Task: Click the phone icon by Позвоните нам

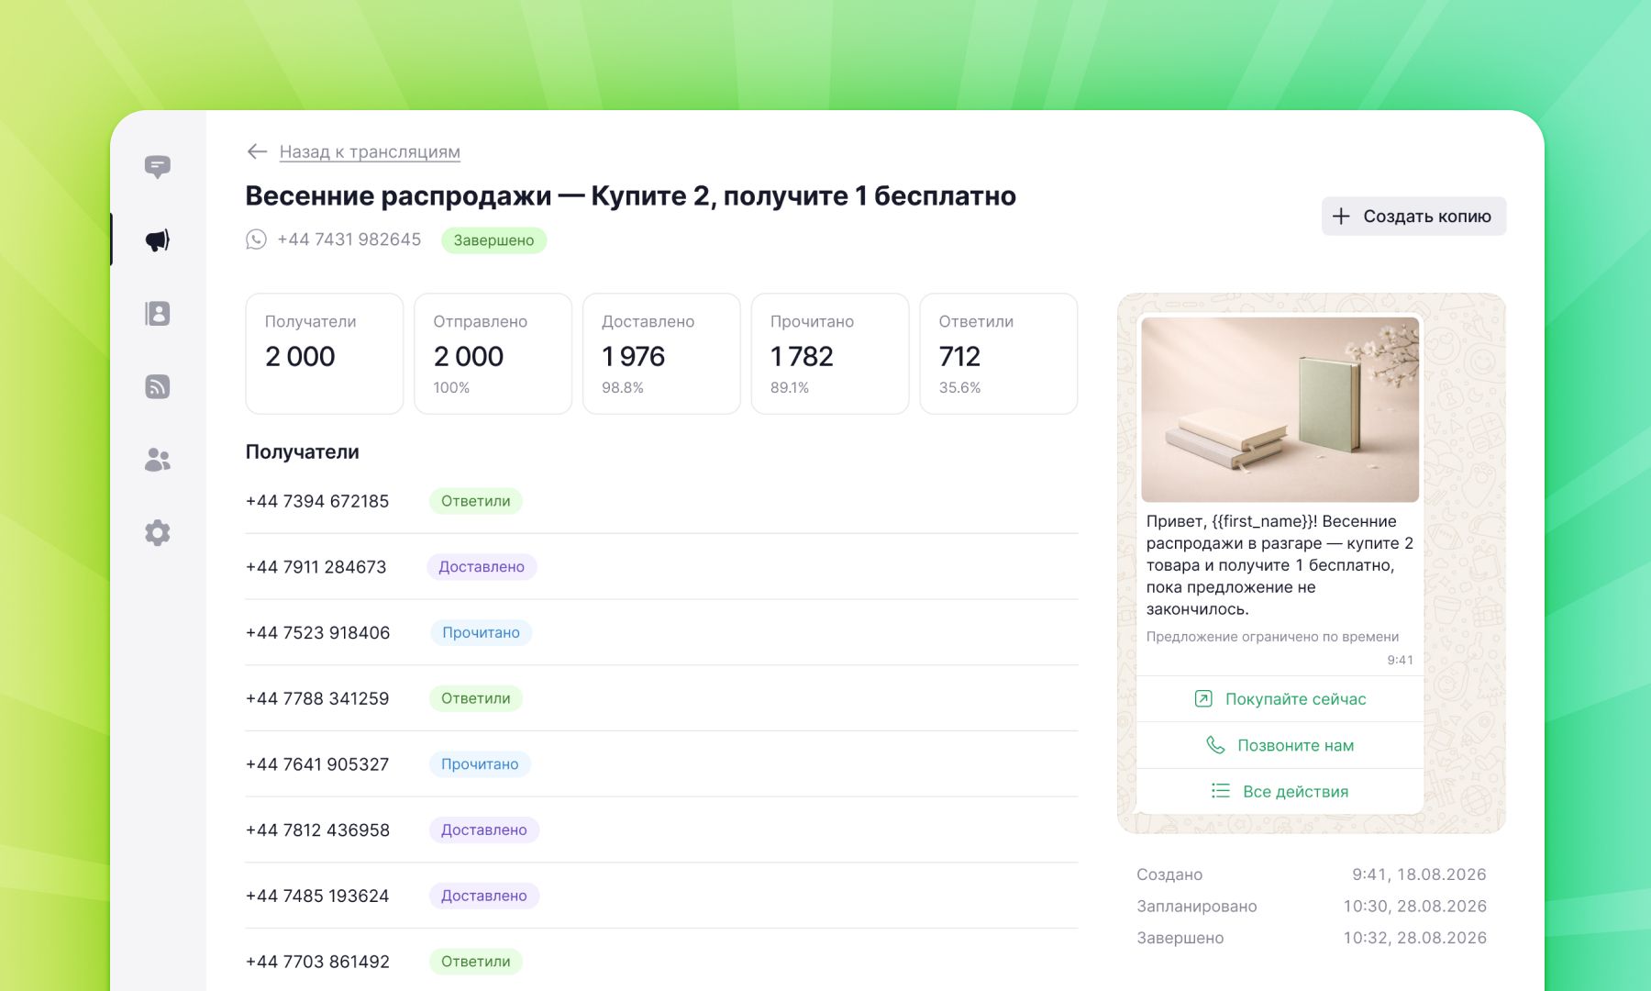Action: (x=1215, y=745)
